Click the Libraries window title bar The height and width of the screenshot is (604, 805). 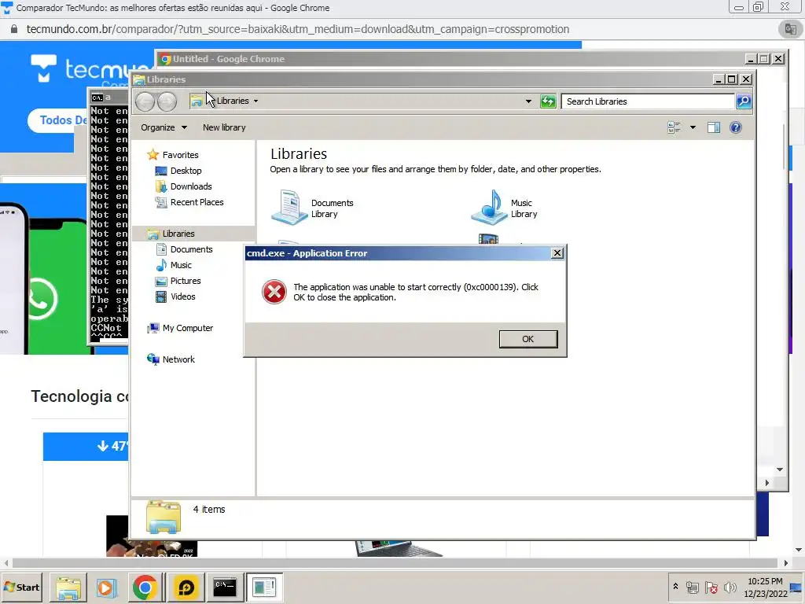coord(421,79)
